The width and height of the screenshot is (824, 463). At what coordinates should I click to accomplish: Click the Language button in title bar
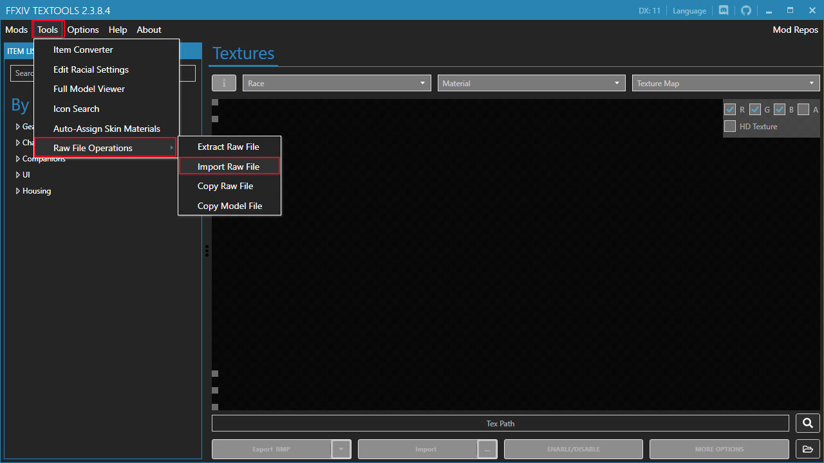(689, 10)
